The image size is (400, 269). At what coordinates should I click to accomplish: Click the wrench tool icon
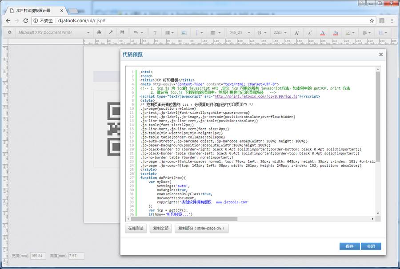tap(111, 32)
